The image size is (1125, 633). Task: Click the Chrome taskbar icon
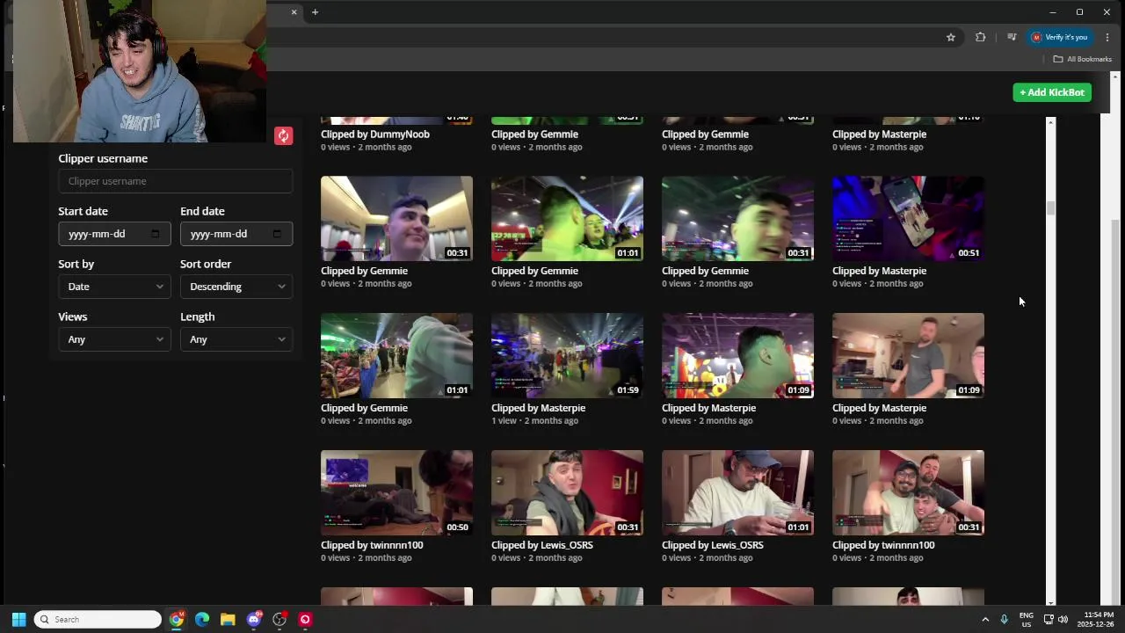click(x=177, y=619)
